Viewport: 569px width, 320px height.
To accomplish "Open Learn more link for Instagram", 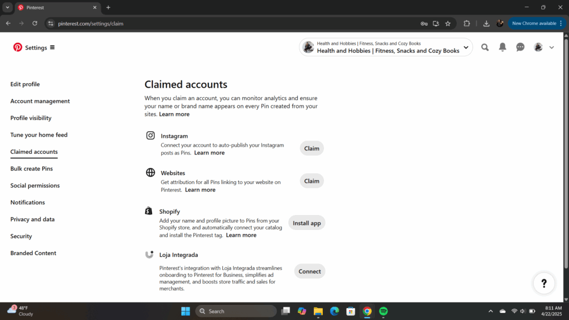I will [x=209, y=153].
